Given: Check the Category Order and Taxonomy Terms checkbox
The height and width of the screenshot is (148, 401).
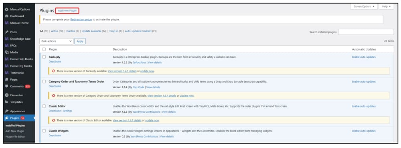Looking at the screenshot, I should [x=44, y=81].
